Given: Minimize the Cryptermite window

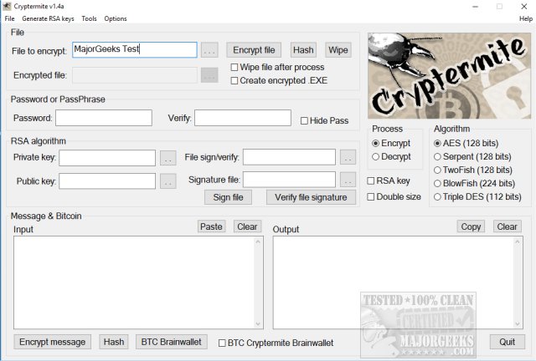Looking at the screenshot, I should (475, 7).
